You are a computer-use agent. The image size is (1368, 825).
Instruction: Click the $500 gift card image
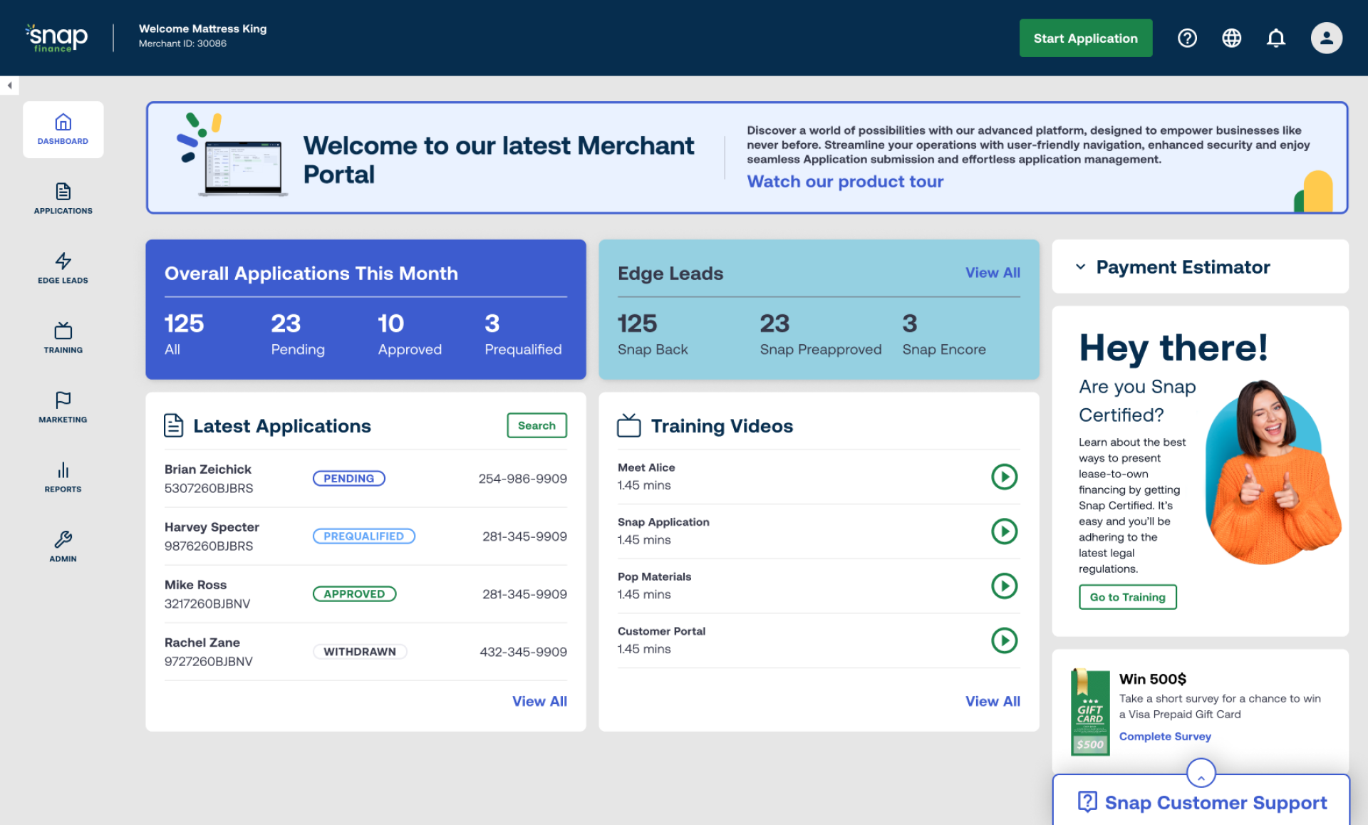(1089, 712)
